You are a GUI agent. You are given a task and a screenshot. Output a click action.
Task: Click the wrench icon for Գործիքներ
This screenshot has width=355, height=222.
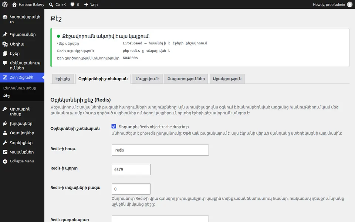(x=5, y=143)
